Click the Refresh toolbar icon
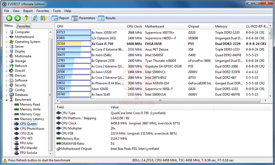Image resolution: width=275 pixels, height=165 pixels. [x=34, y=18]
